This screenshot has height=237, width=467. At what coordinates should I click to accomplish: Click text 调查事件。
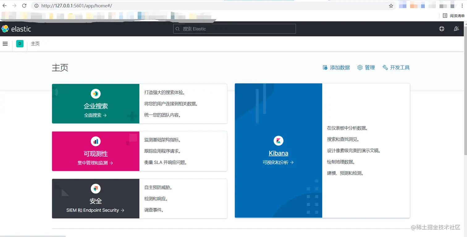(x=154, y=210)
